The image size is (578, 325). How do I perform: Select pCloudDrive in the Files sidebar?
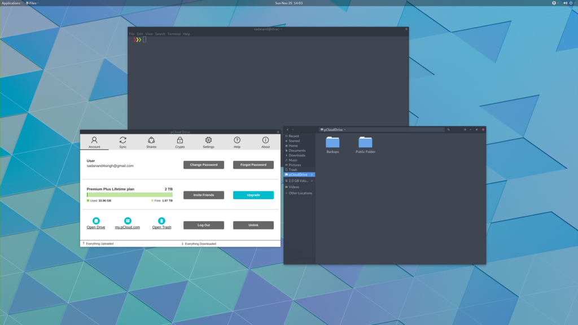point(299,175)
